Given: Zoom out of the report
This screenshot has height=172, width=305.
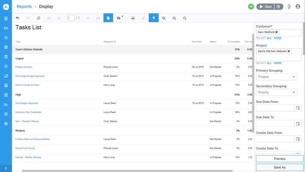Looking at the screenshot, I should point(174,18).
